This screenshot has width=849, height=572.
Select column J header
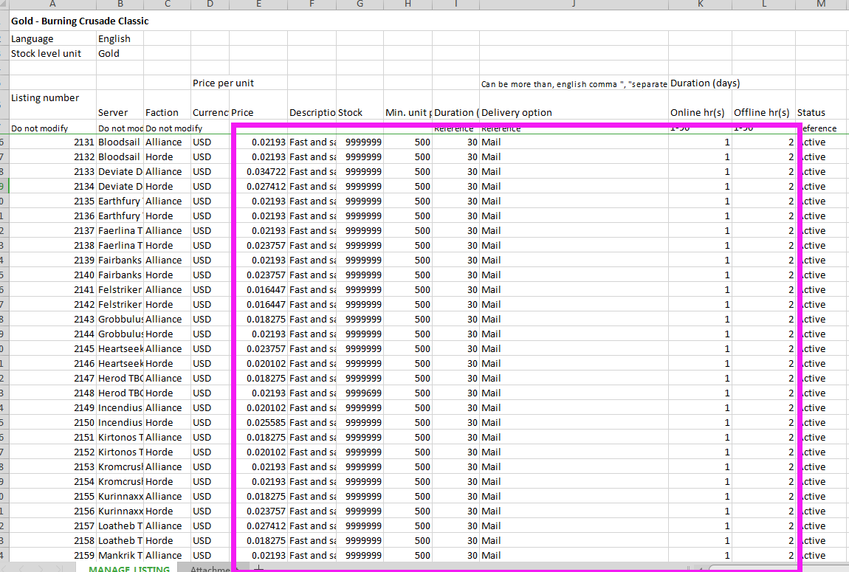(x=574, y=4)
